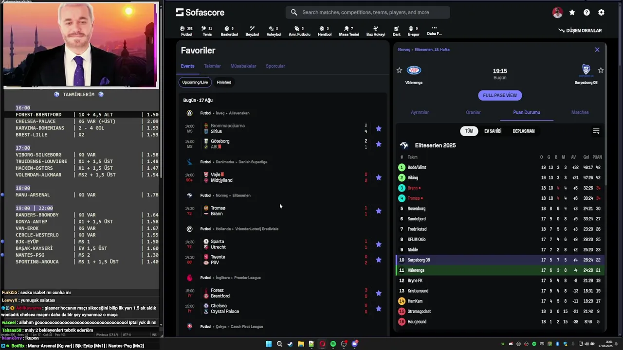Open the Buz Hokeyi category

[x=375, y=31]
